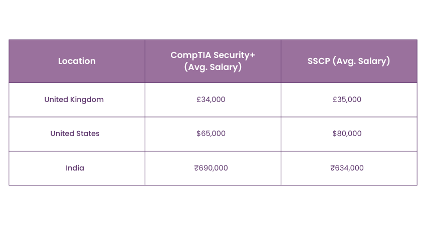Select the India row label

pyautogui.click(x=75, y=168)
